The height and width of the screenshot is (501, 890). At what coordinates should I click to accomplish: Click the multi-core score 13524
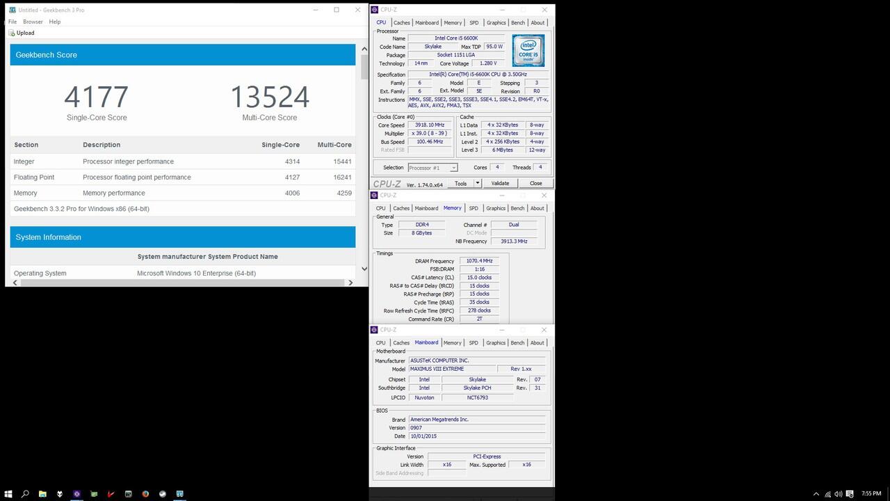point(270,97)
